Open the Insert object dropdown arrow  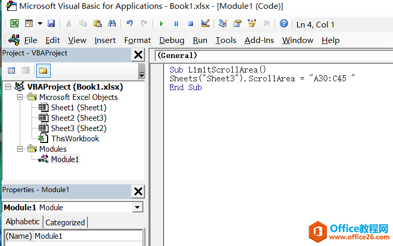click(x=40, y=24)
